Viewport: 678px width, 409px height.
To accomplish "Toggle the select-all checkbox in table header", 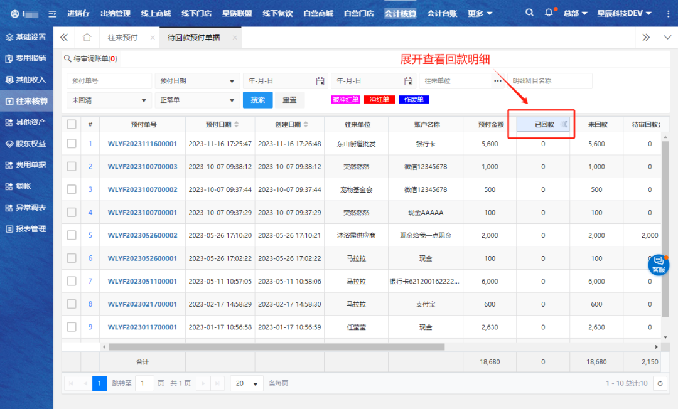I will click(x=72, y=124).
